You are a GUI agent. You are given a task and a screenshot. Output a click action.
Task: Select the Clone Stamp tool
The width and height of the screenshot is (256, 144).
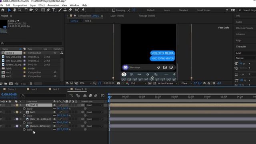(x=65, y=10)
